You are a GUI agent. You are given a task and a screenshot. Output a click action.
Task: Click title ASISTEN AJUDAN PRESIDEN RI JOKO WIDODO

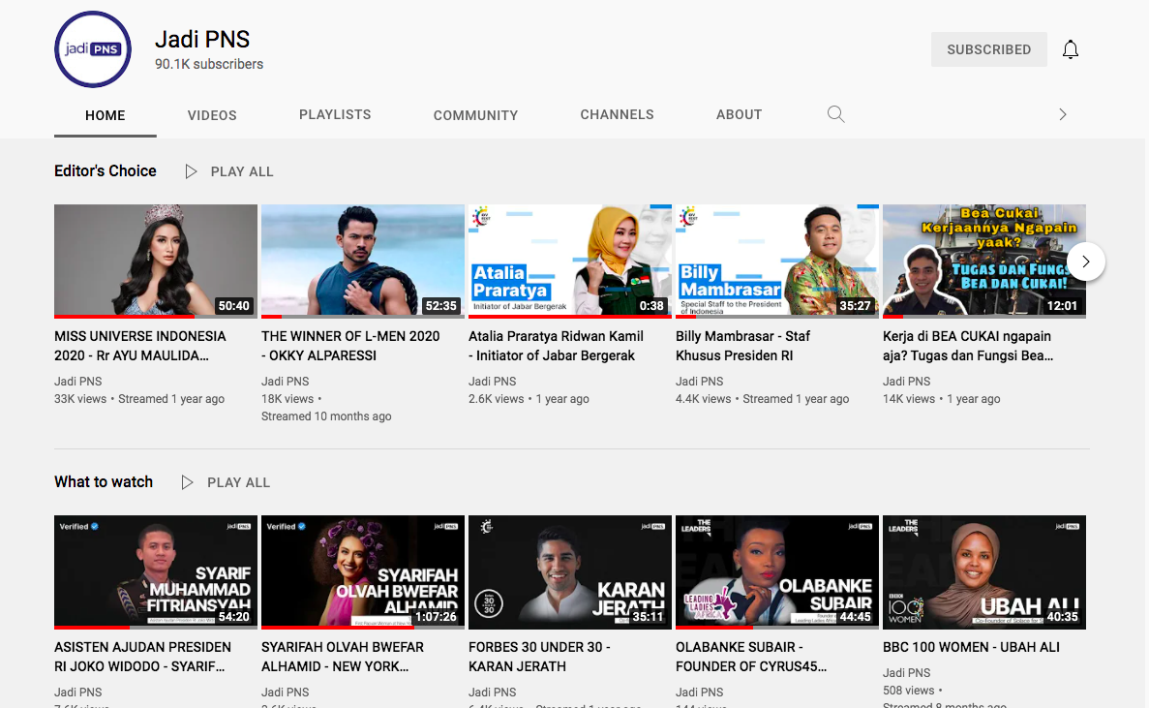click(x=143, y=657)
